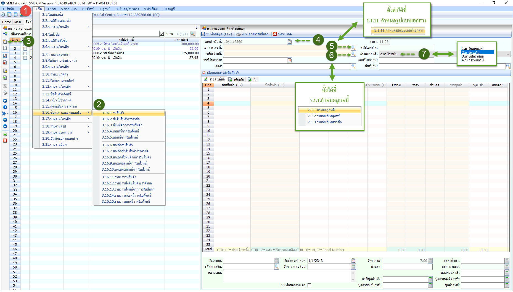Click the delete document icon with red X

(x=5, y=62)
